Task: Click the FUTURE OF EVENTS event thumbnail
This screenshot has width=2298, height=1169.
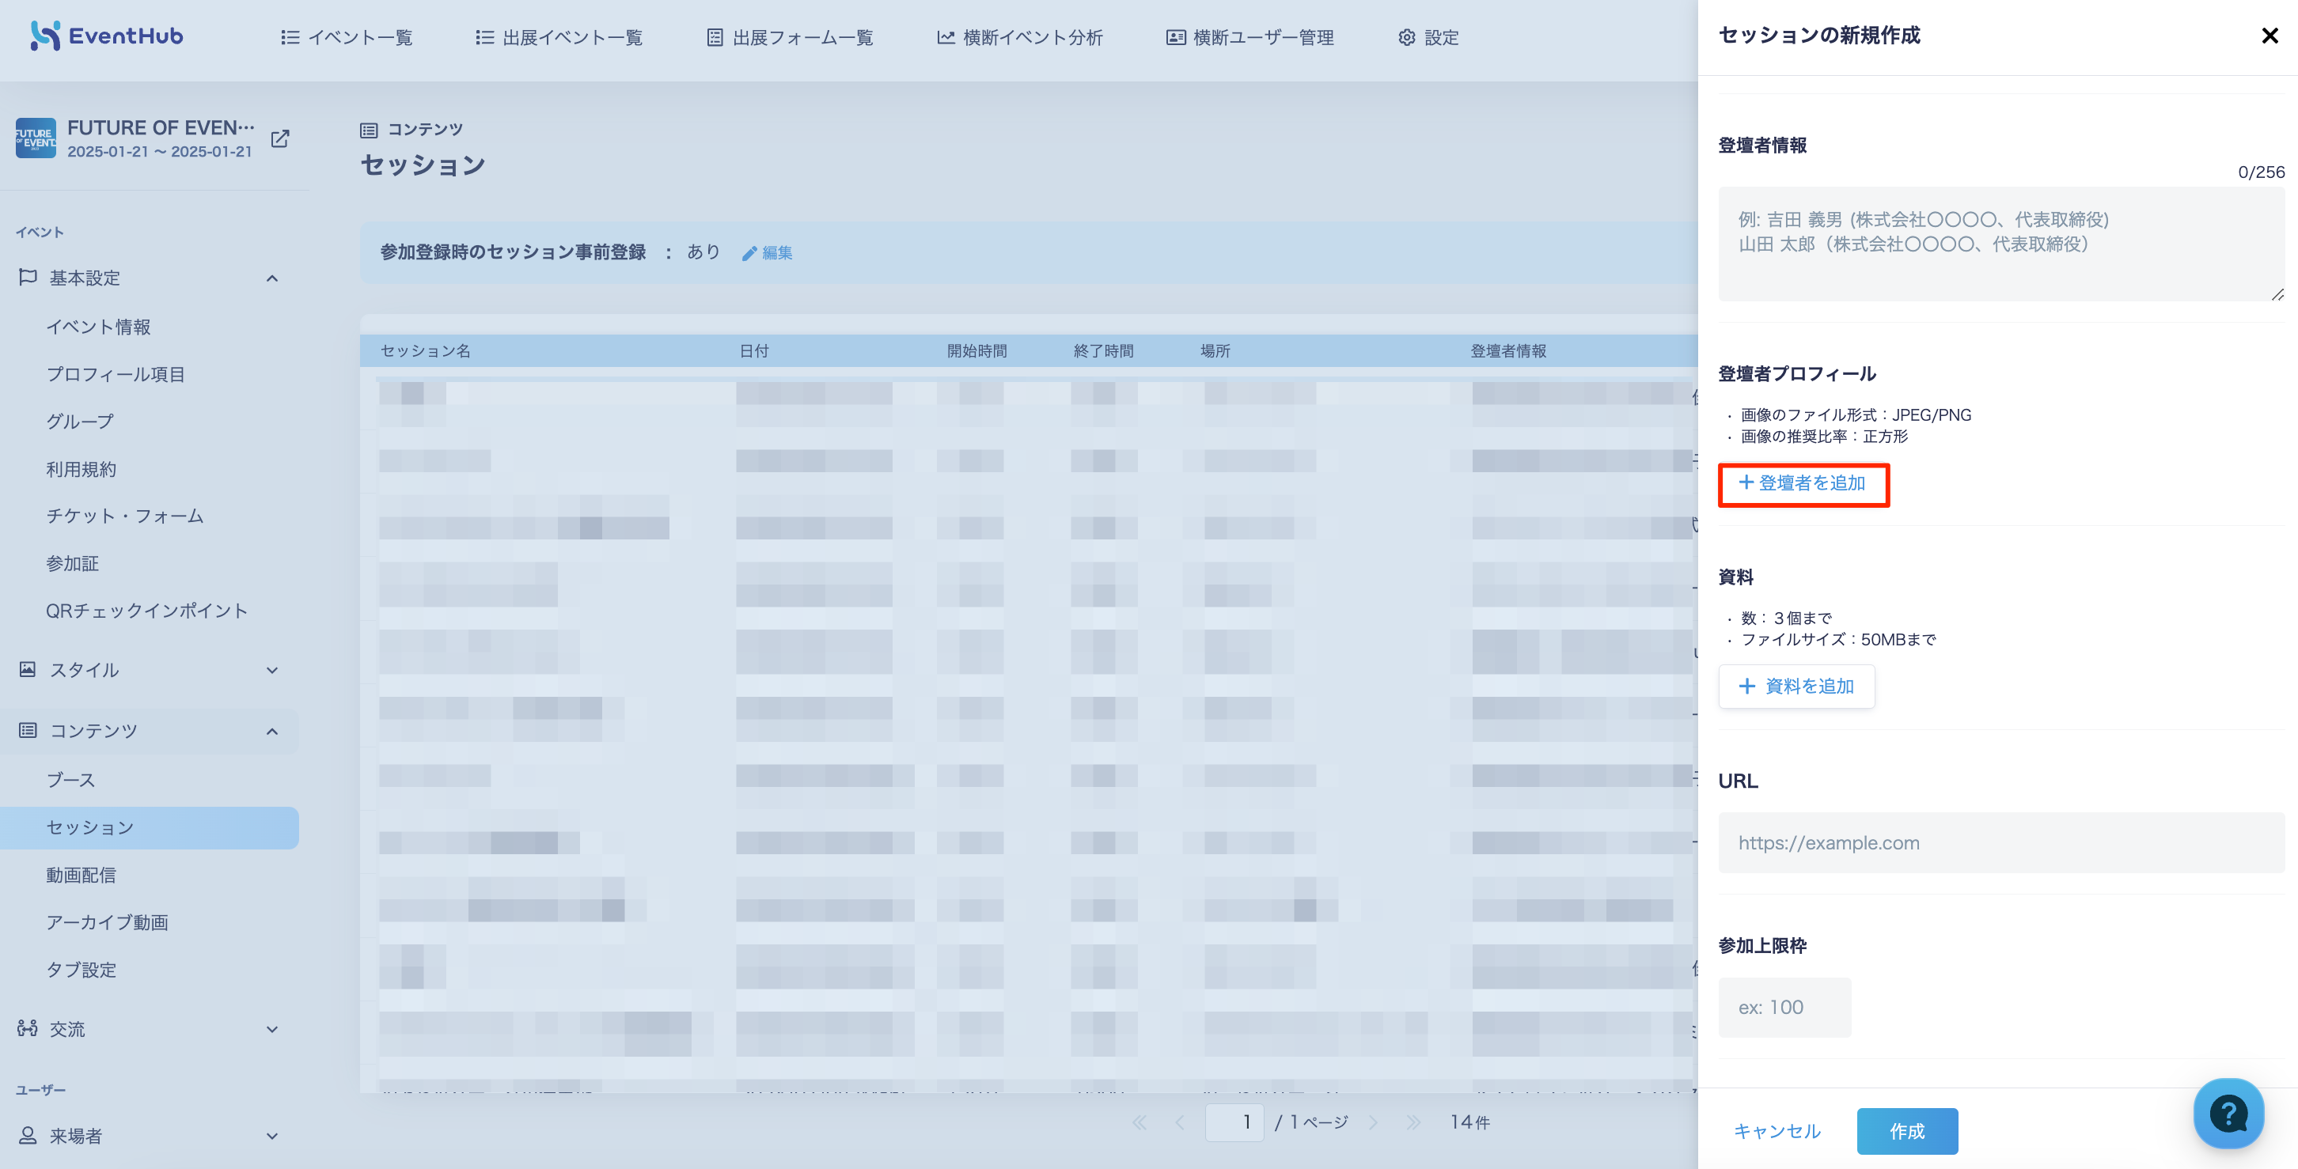Action: (x=36, y=138)
